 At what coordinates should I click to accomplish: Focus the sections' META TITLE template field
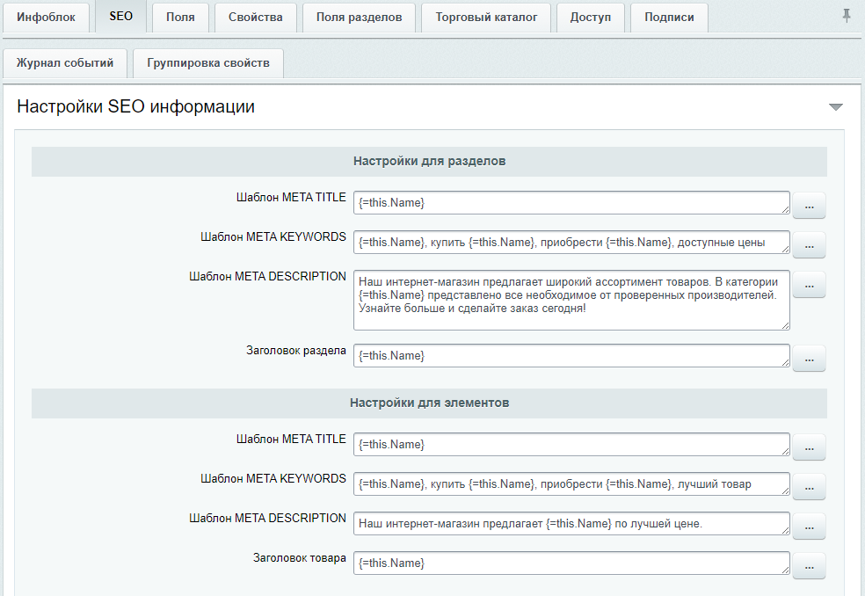pos(571,202)
